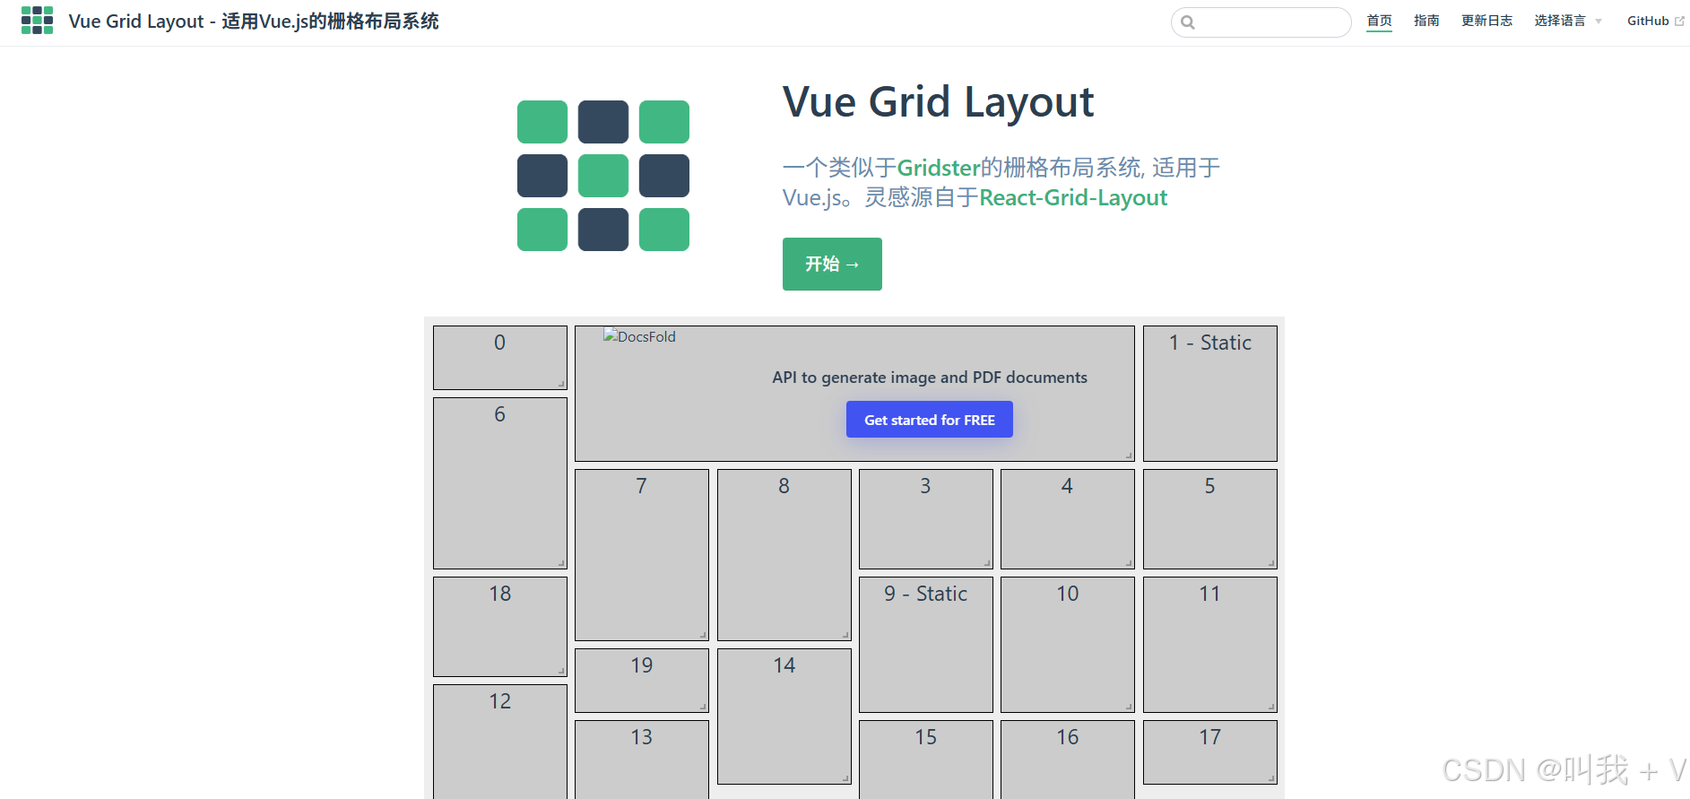Click the site title Vue Grid Layout link
The height and width of the screenshot is (799, 1690).
click(254, 22)
